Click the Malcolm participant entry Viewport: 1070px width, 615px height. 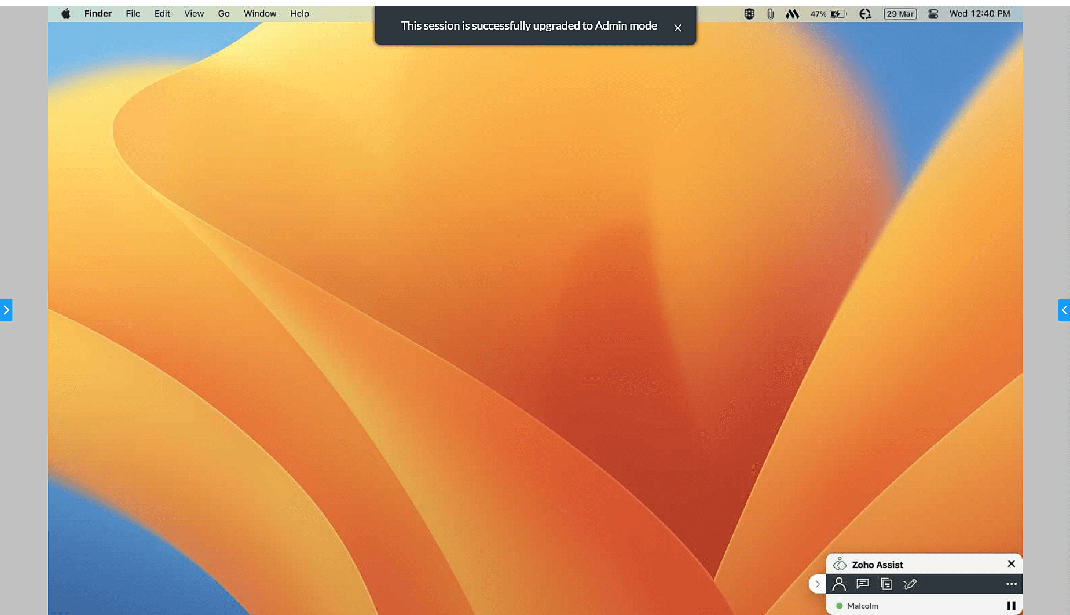click(864, 605)
